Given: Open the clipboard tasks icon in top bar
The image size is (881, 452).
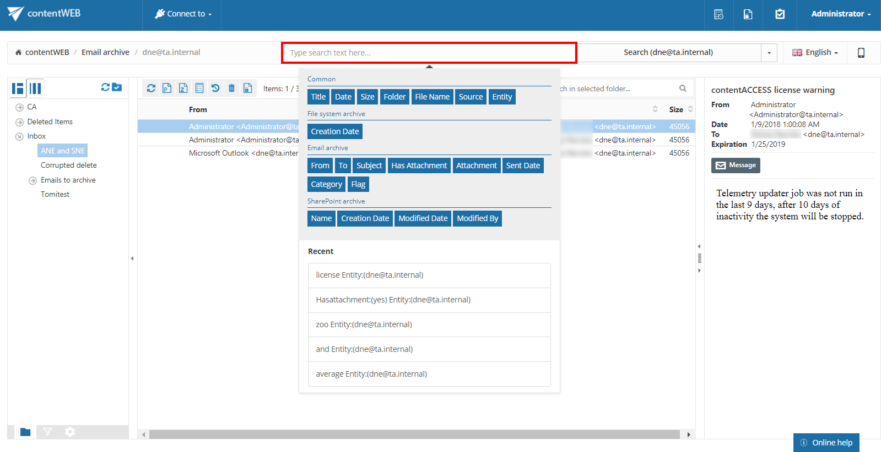Looking at the screenshot, I should pos(780,14).
